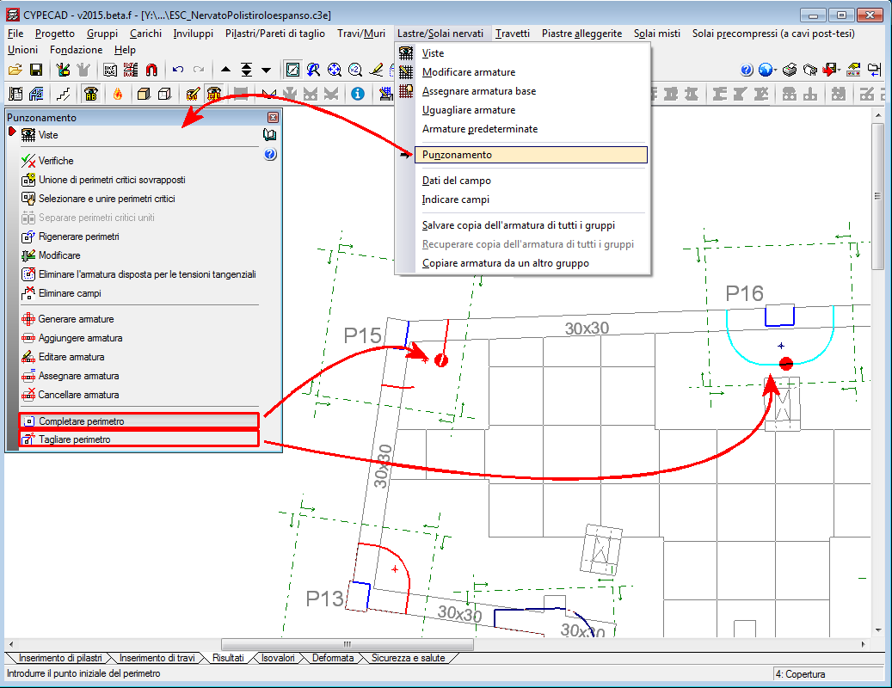Close the Punzonamento panel
Viewport: 892px width, 688px height.
point(273,117)
